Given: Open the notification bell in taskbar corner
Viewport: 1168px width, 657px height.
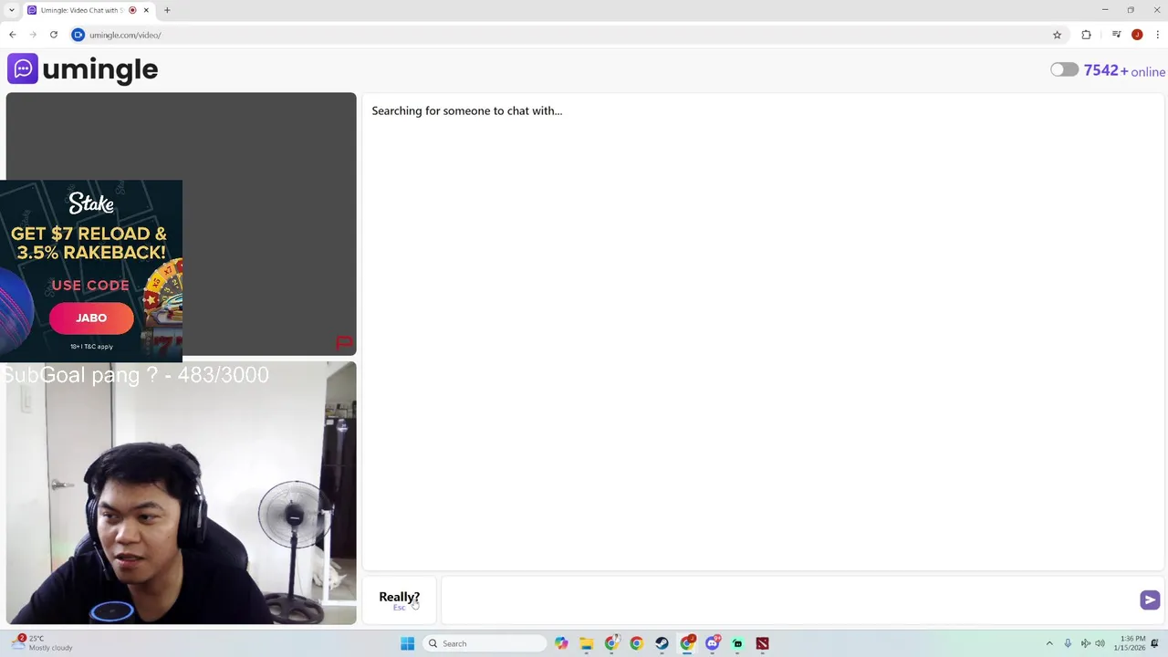Looking at the screenshot, I should (x=1155, y=643).
